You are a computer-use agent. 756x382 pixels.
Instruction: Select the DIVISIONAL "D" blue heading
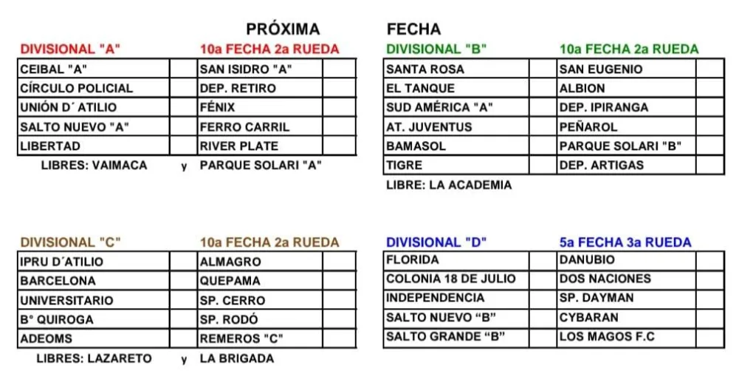tap(436, 242)
